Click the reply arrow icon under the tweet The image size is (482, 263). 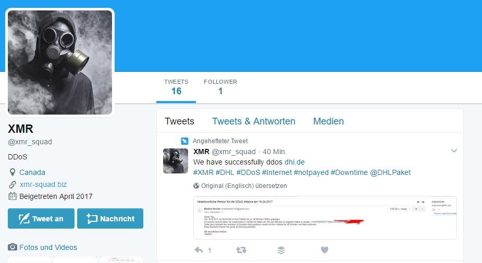[x=199, y=250]
